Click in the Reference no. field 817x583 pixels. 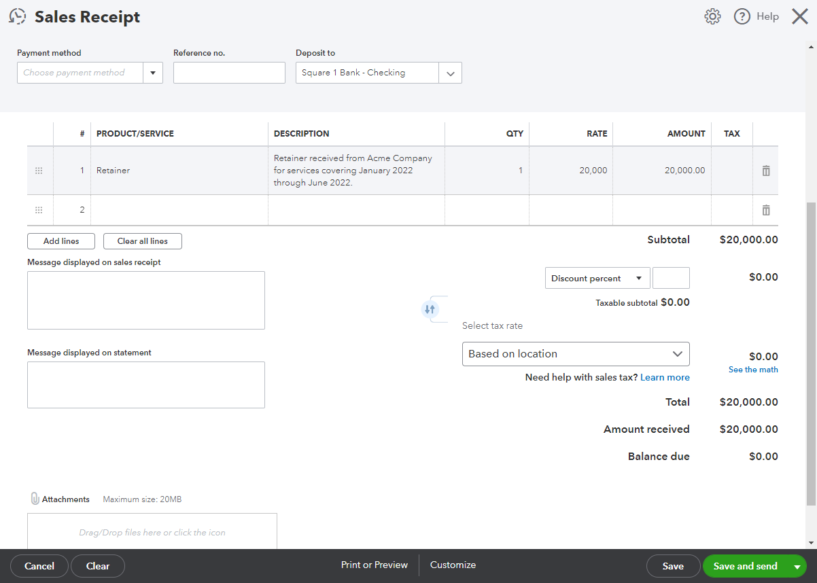tap(229, 73)
